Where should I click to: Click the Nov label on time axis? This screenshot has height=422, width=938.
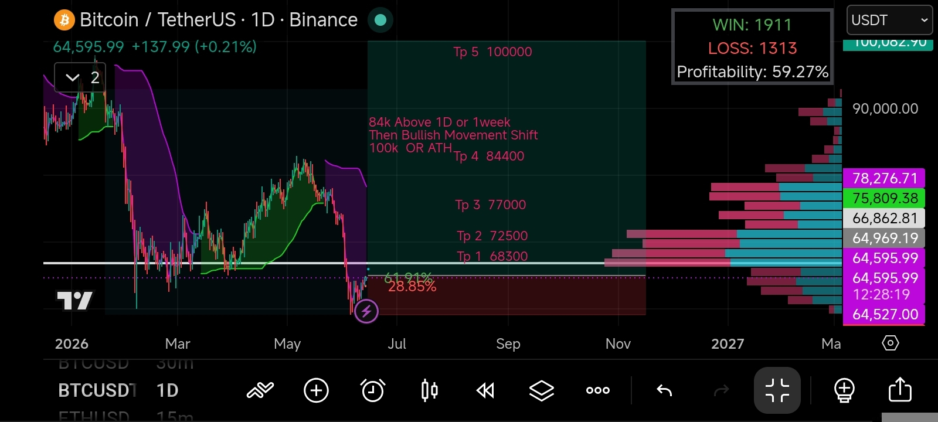618,343
